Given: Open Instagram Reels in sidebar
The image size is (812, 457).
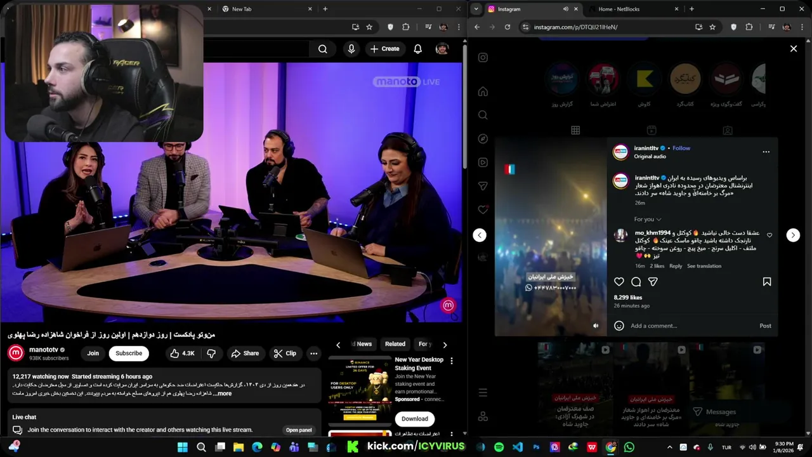Looking at the screenshot, I should pos(483,162).
